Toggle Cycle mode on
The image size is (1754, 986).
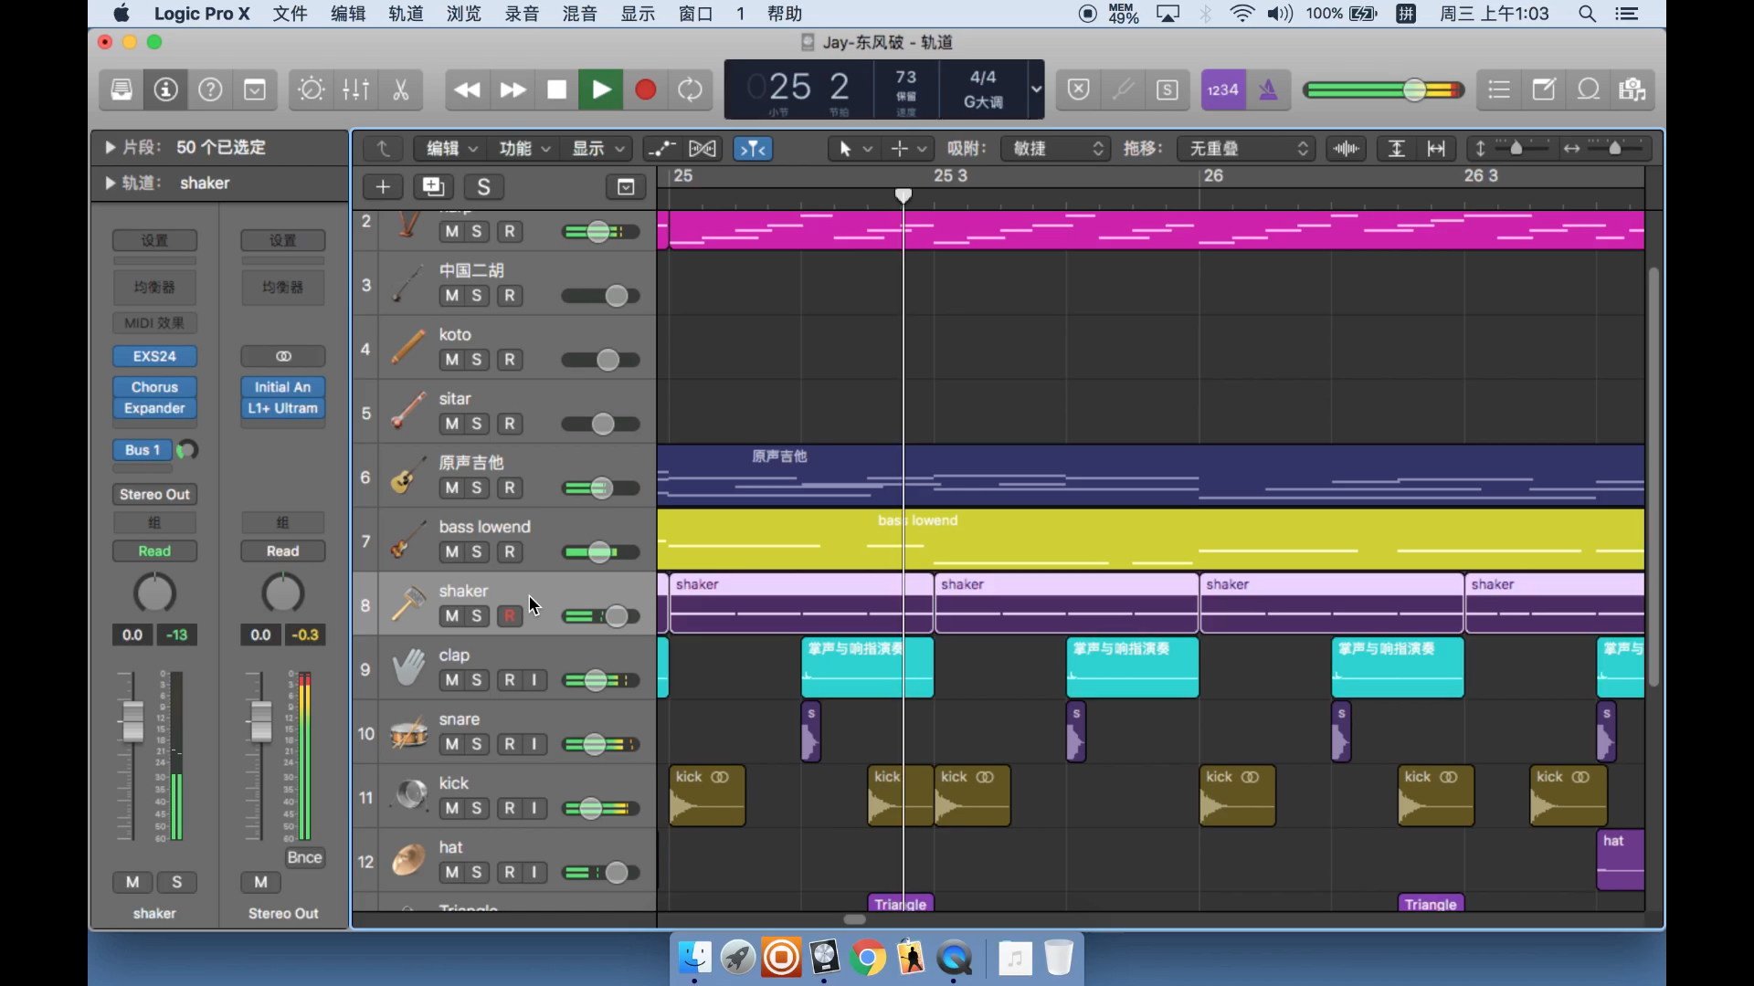(690, 89)
